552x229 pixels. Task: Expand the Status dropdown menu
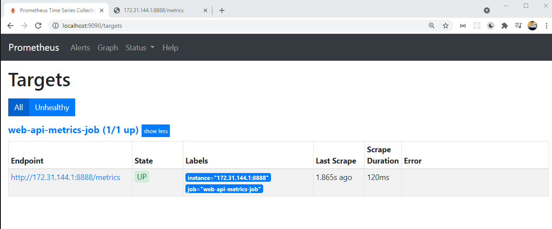click(140, 48)
